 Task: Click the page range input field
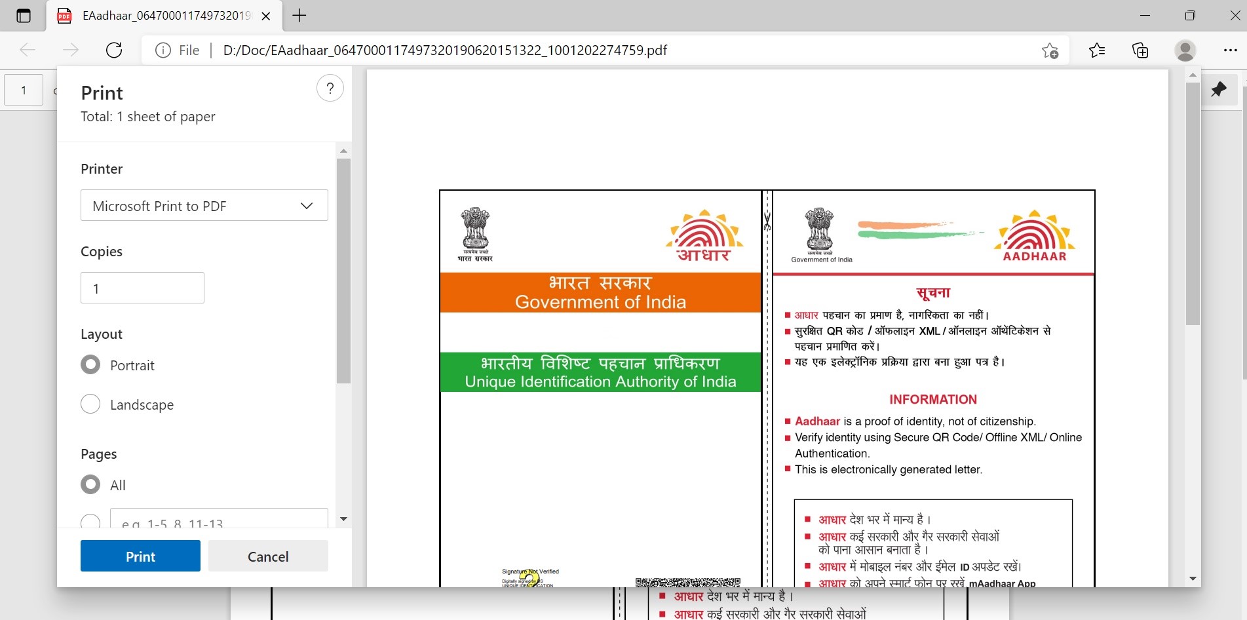pyautogui.click(x=219, y=518)
